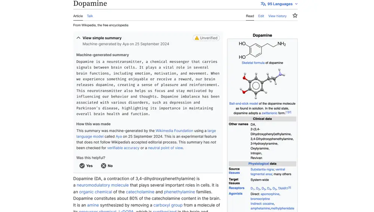The image size is (374, 212).
Task: Follow the neutral point of view link
Action: (165, 148)
